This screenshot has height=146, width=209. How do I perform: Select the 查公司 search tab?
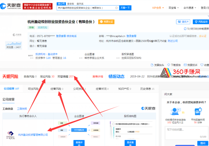point(61,4)
